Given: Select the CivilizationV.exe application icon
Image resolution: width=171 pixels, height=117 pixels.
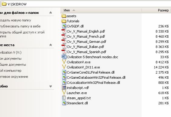Looking at the screenshot, I should pyautogui.click(x=64, y=62).
